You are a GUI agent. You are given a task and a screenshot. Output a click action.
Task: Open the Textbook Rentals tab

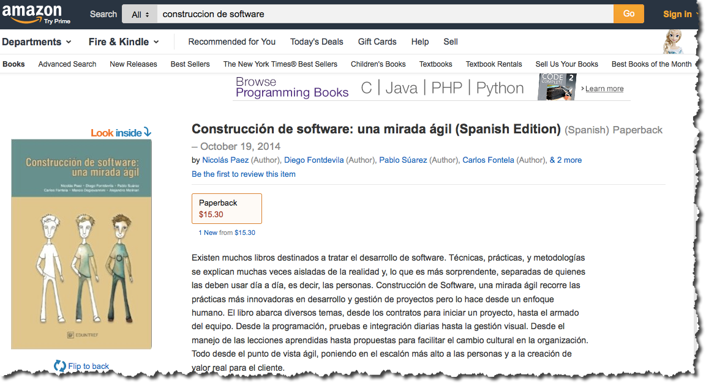494,64
